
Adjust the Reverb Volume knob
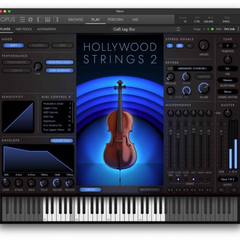(x=204, y=88)
